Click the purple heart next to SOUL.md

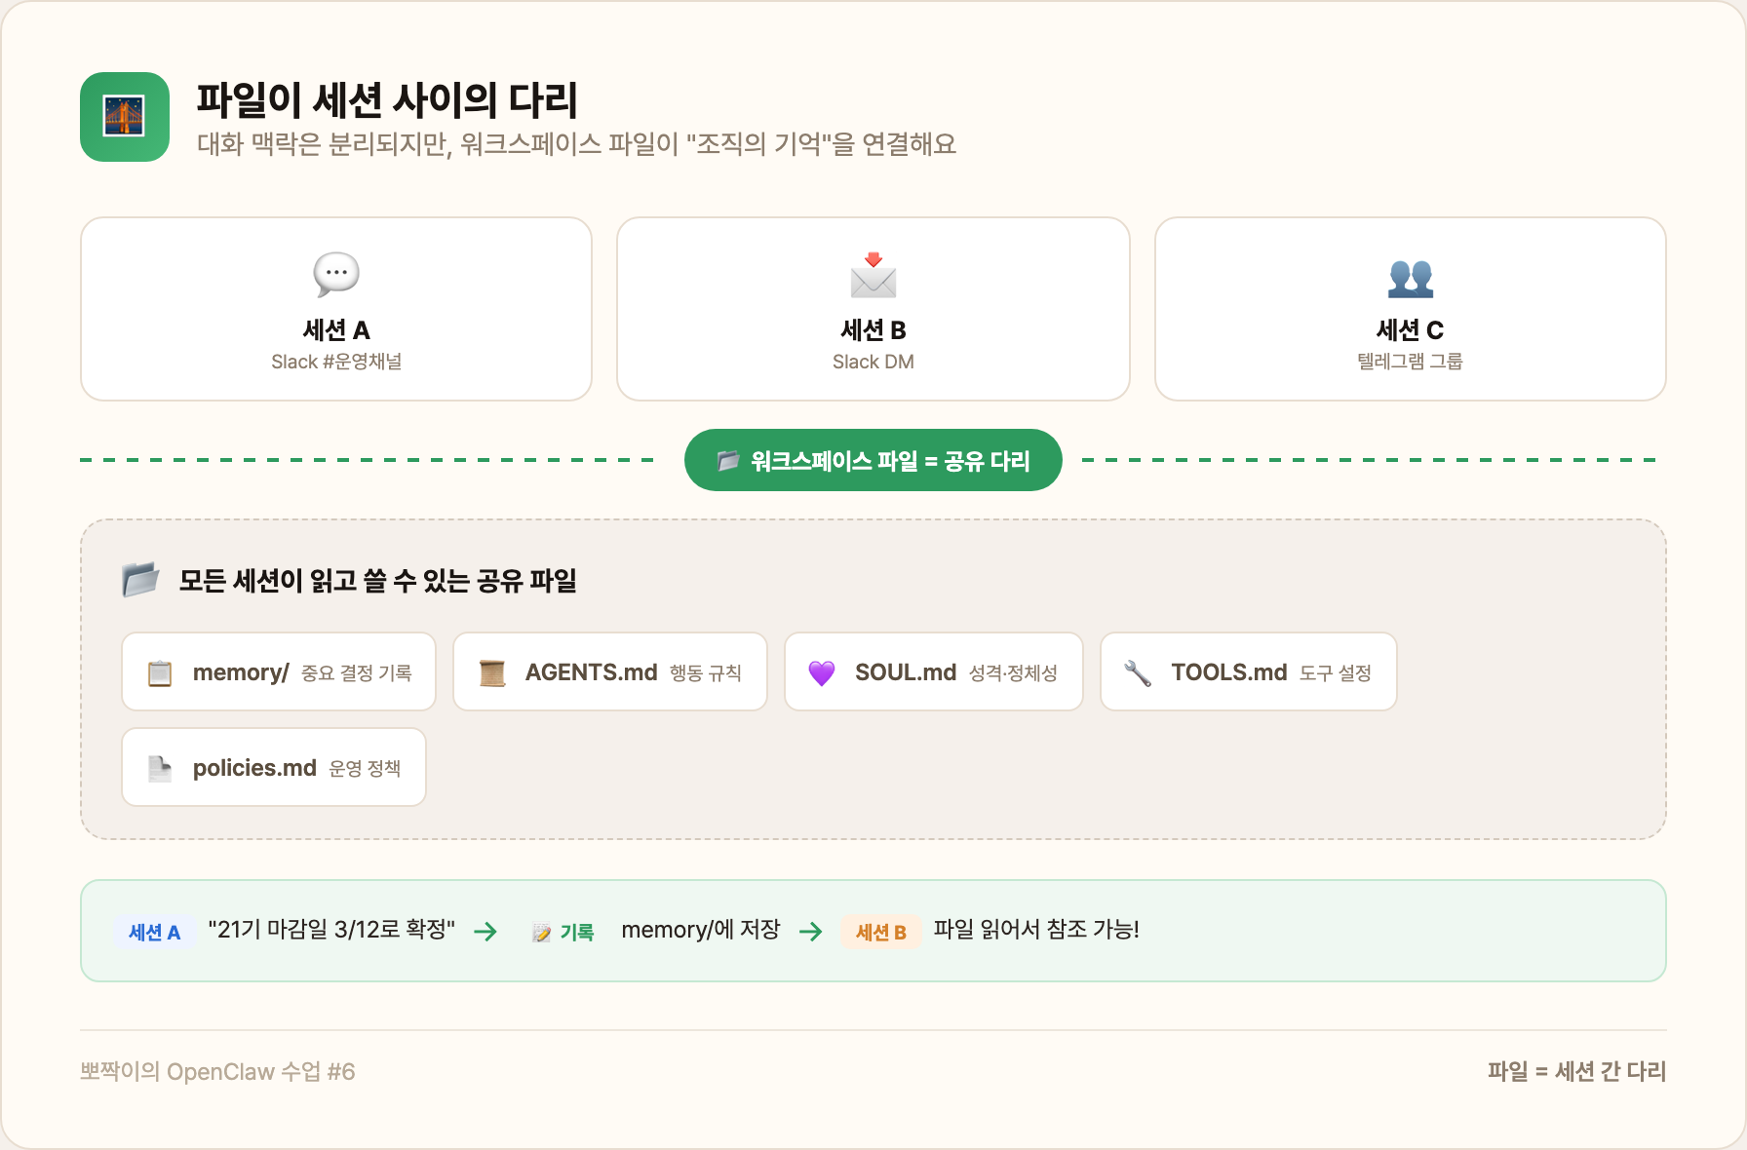(822, 671)
